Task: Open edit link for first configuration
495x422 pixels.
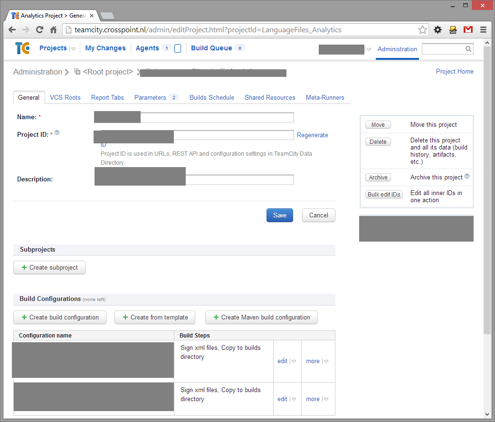Action: coord(282,361)
